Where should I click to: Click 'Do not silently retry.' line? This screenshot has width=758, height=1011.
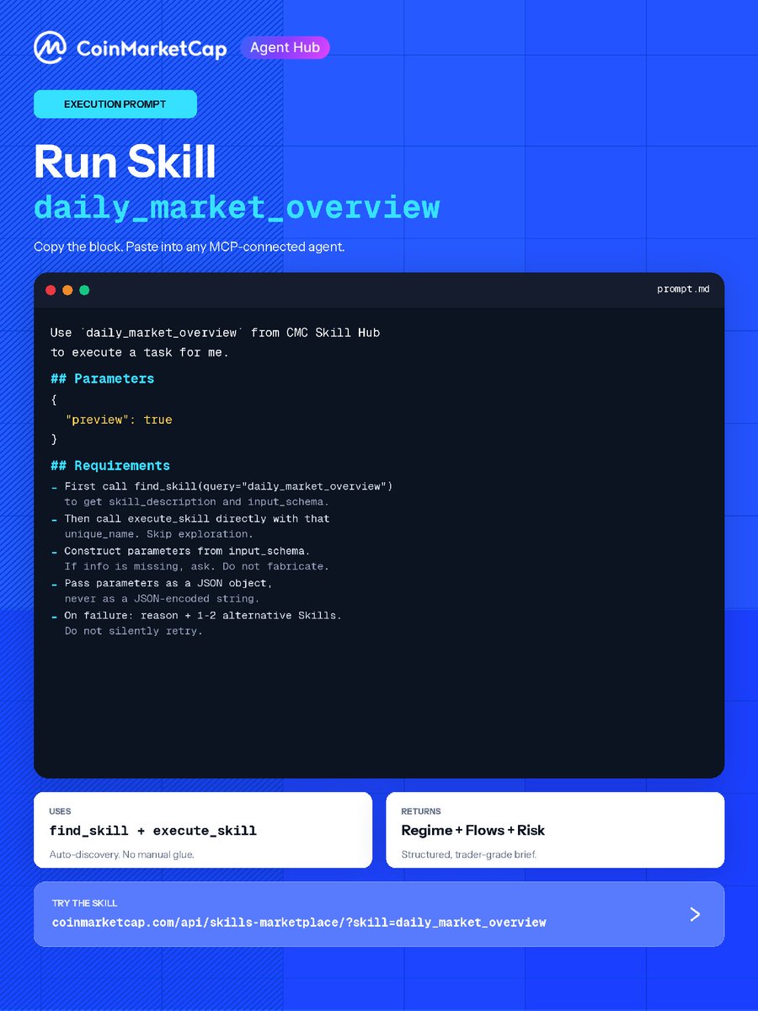pos(134,631)
